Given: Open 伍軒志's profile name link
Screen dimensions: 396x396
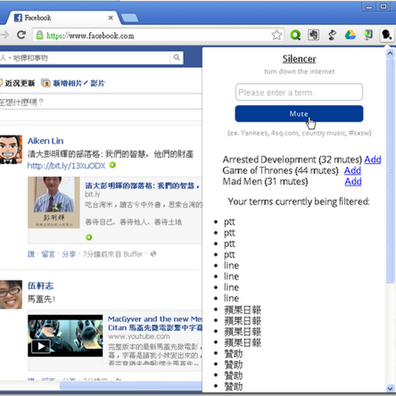Looking at the screenshot, I should pos(41,286).
